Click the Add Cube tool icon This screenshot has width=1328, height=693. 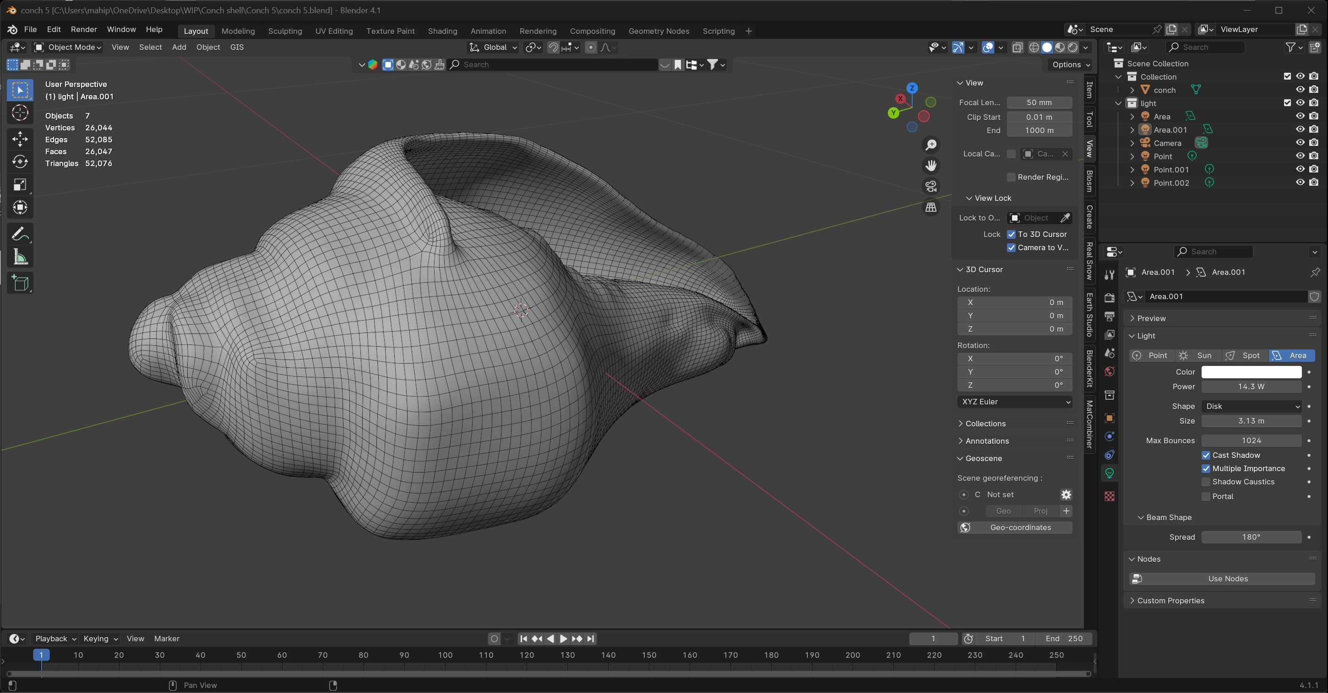[x=20, y=283]
